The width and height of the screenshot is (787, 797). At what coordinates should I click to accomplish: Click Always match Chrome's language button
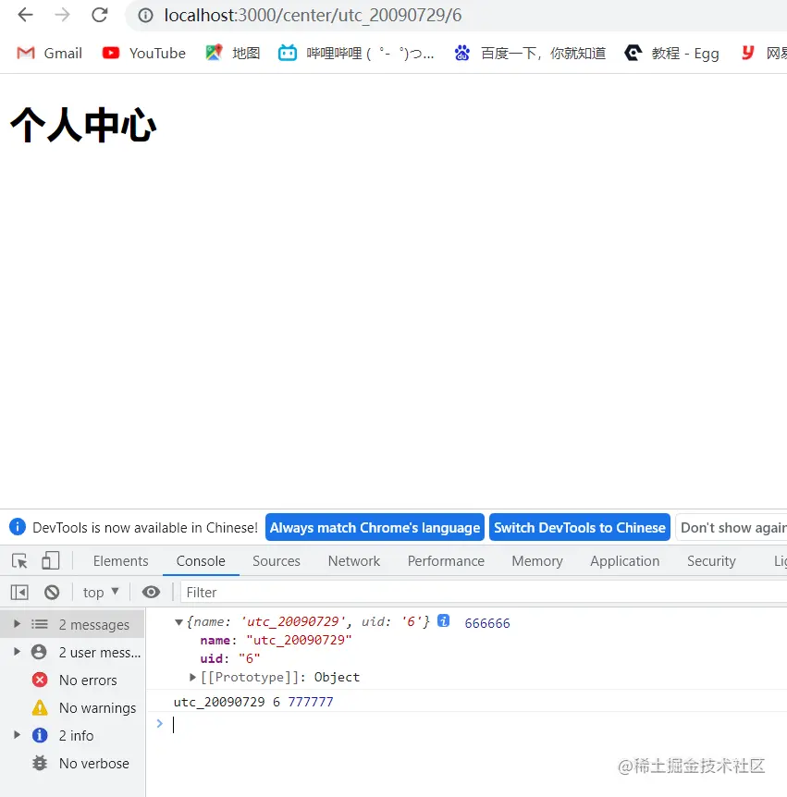point(375,528)
